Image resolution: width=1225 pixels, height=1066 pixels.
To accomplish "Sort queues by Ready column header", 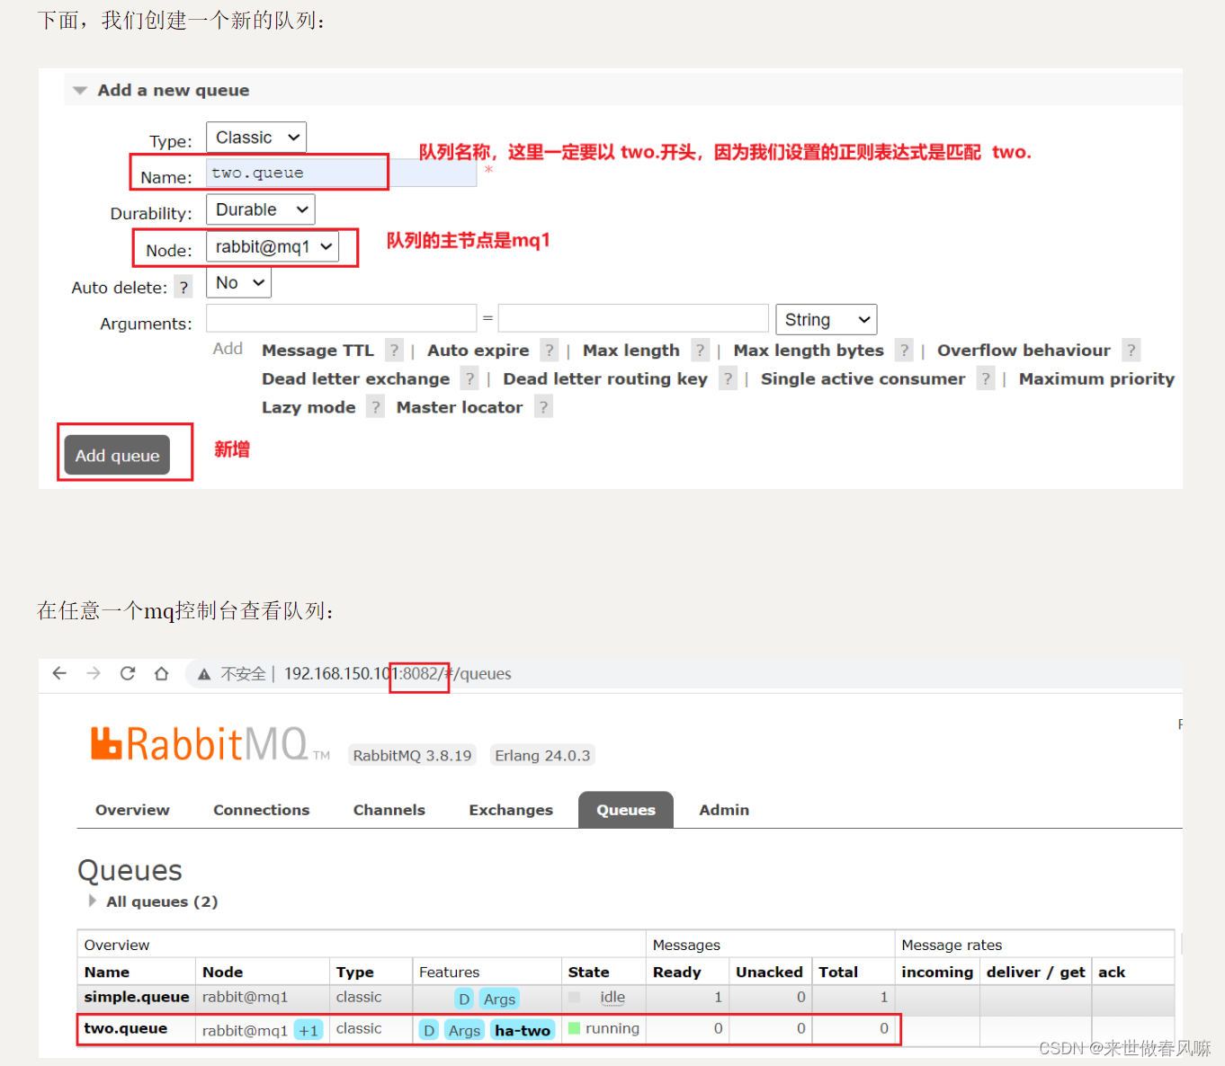I will [676, 973].
